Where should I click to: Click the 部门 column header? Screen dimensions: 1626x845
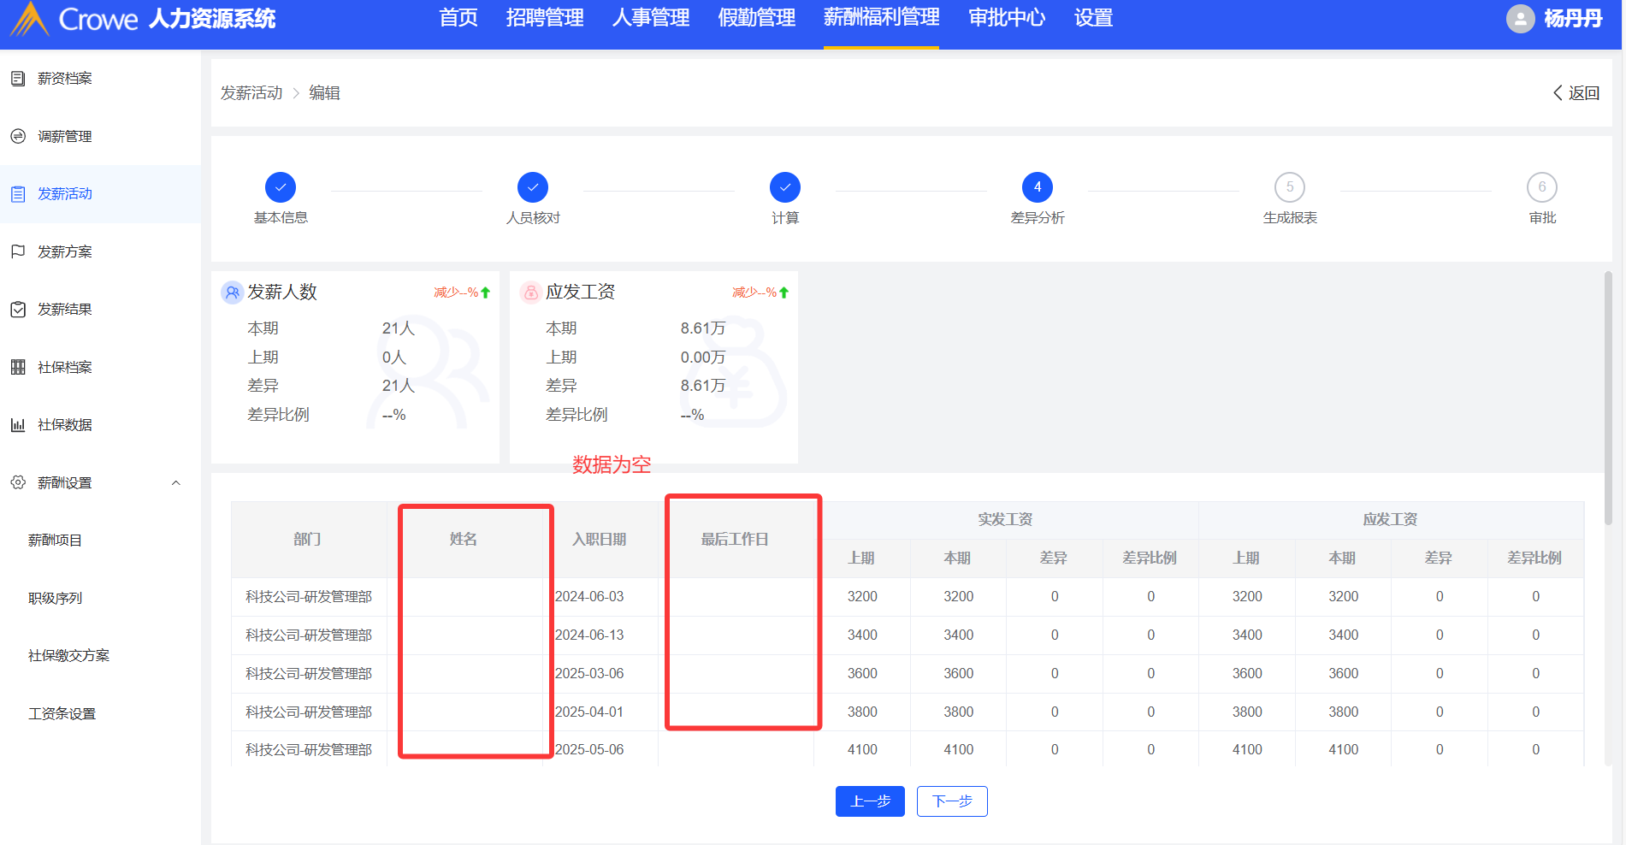pyautogui.click(x=308, y=540)
